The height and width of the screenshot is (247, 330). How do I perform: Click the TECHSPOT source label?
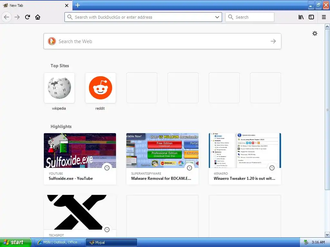click(56, 235)
